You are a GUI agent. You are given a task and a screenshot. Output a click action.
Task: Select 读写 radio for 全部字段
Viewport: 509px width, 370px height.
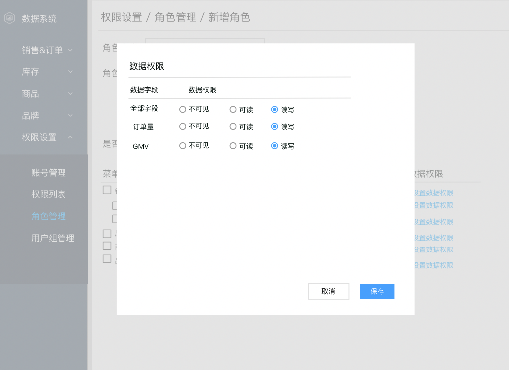point(274,109)
